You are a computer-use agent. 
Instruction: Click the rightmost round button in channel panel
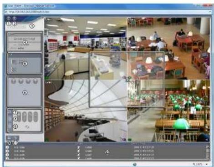[x=36, y=81]
